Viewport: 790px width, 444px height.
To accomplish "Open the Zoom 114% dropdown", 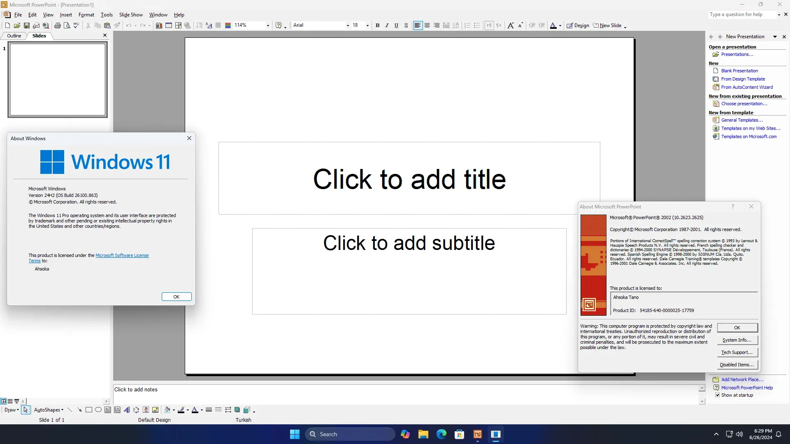I will [268, 25].
